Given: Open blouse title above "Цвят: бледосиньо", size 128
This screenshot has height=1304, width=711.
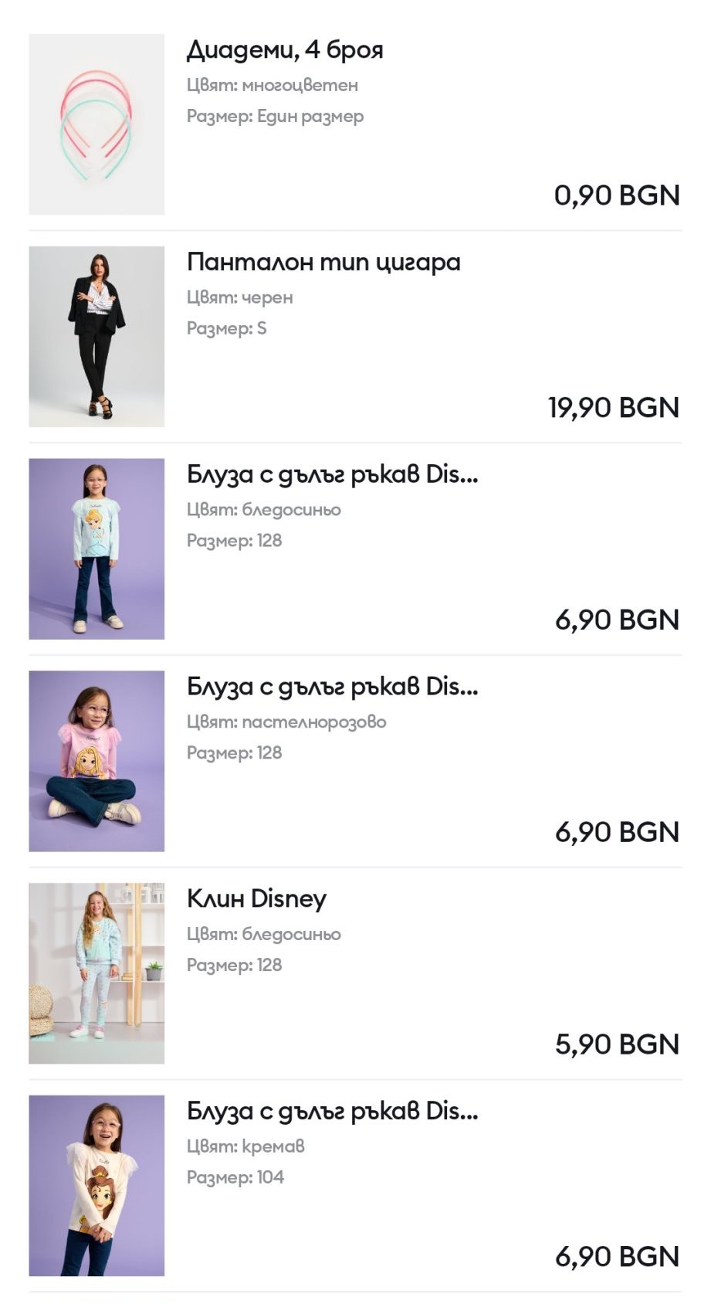Looking at the screenshot, I should 332,474.
